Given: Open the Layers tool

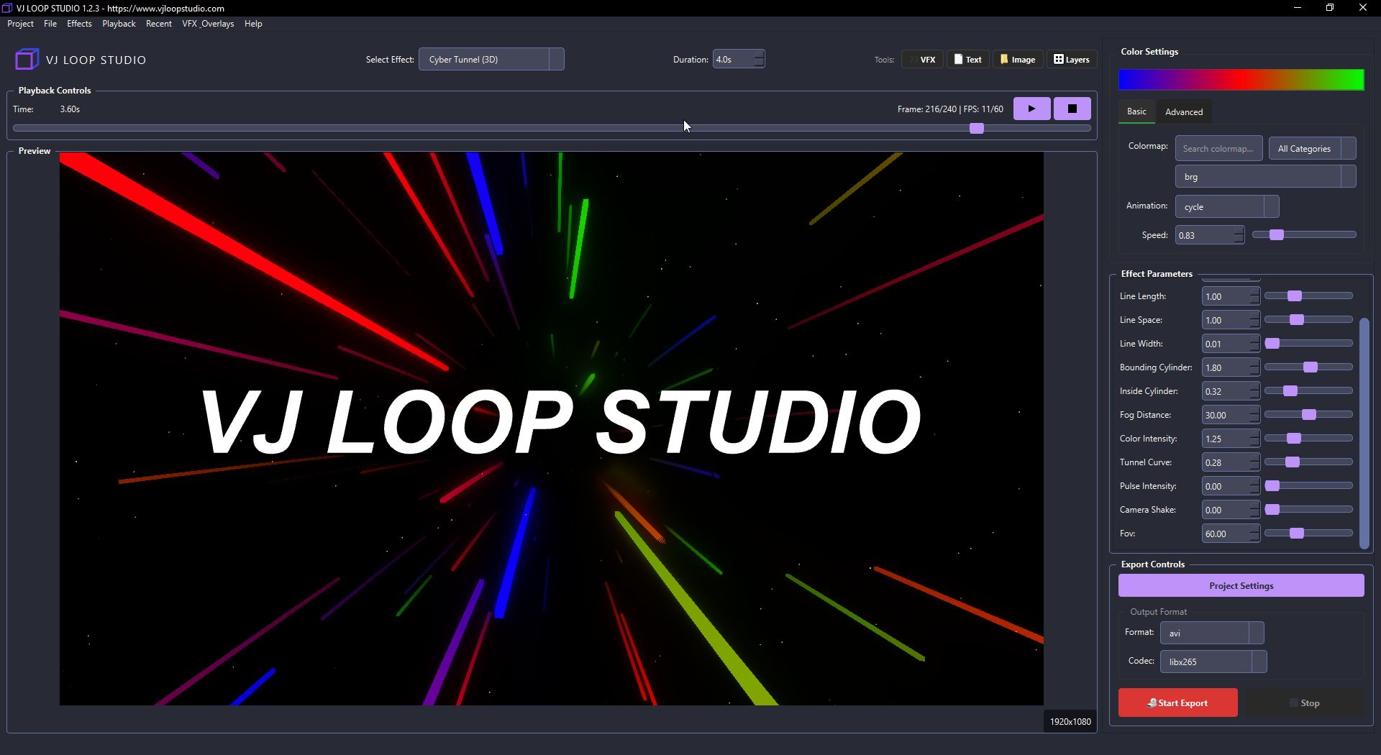Looking at the screenshot, I should point(1071,59).
